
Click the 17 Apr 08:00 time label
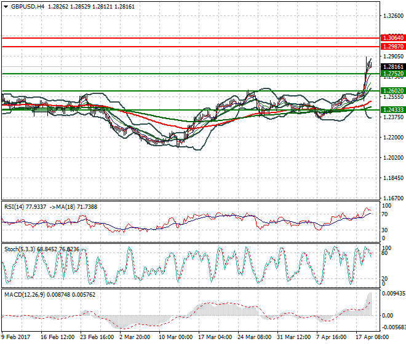click(x=373, y=337)
